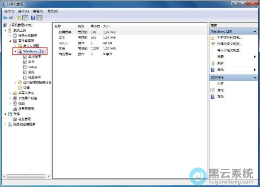
Task: Select 本地用户和组 in the tree
Action: [x=27, y=98]
